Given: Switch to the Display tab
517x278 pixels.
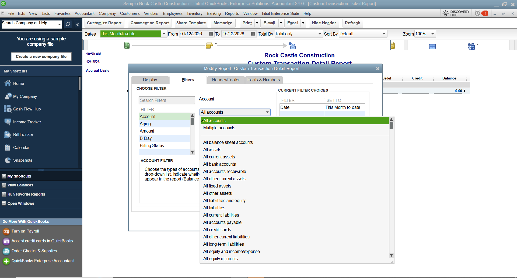Looking at the screenshot, I should point(150,80).
